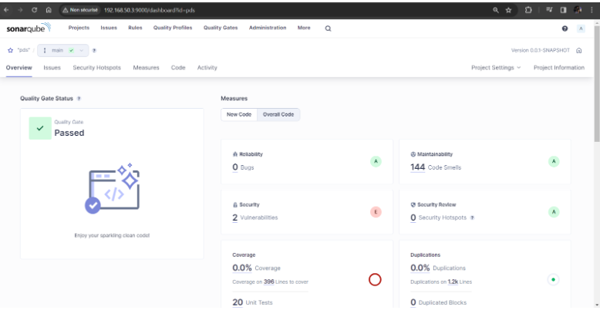Switch measures to New Code
The height and width of the screenshot is (317, 600).
(x=238, y=114)
